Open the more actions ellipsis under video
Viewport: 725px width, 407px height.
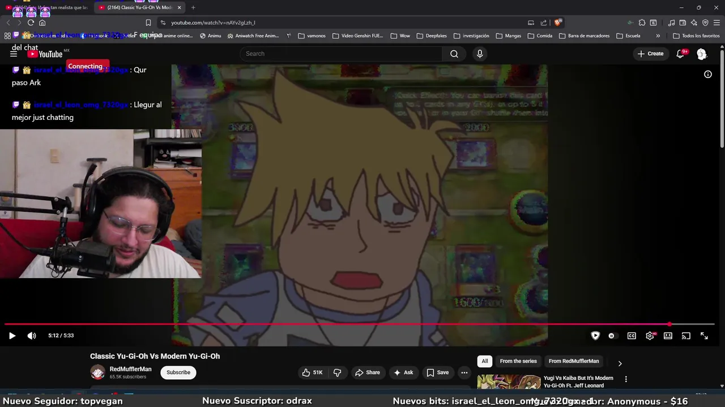[x=464, y=373]
